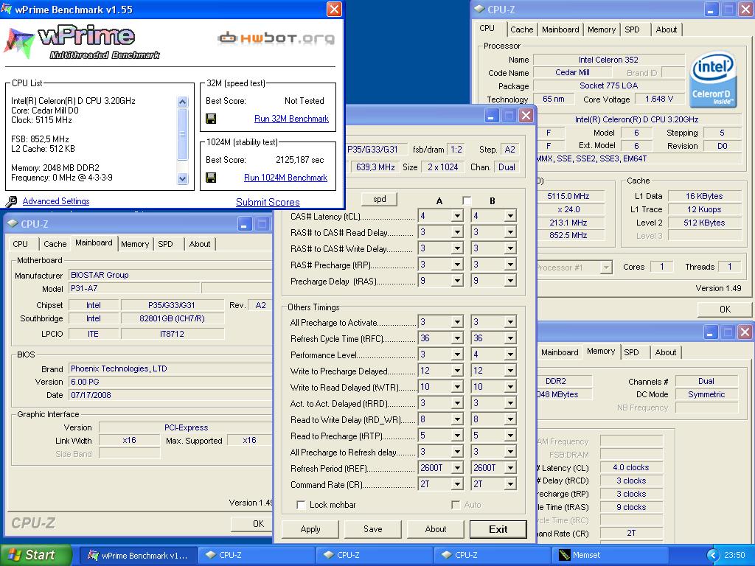This screenshot has width=755, height=566.
Task: Open Read to Precharge (tRTP) column A dropdown
Action: pyautogui.click(x=457, y=436)
